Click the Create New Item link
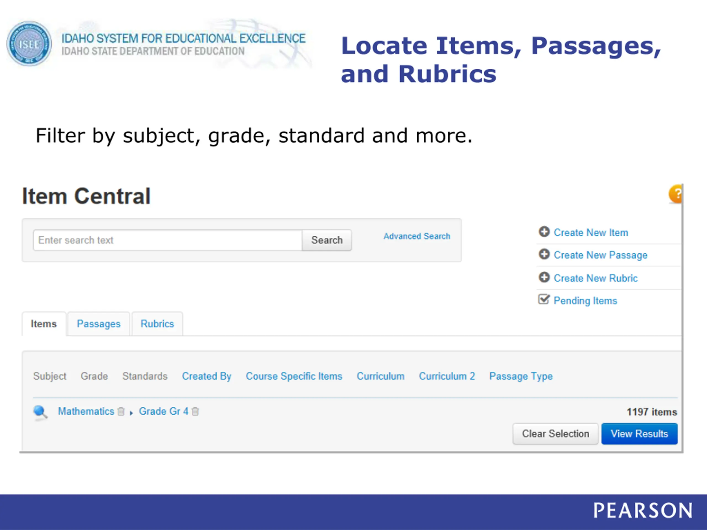Viewport: 707px width, 530px height. pos(591,233)
